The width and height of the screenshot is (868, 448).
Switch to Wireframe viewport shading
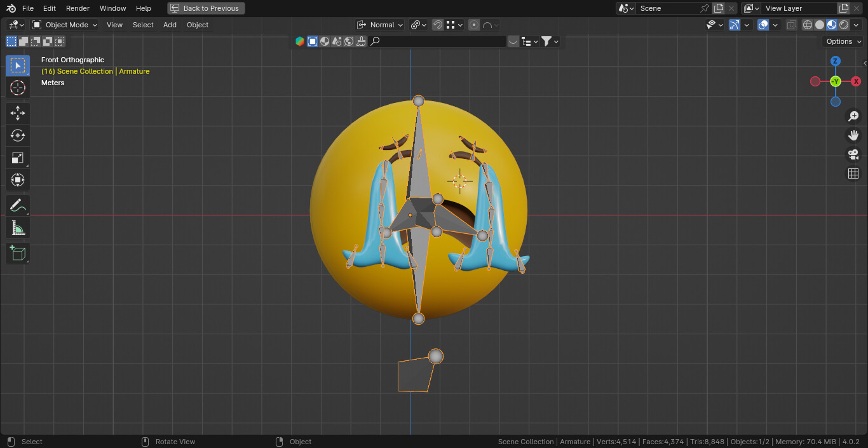808,25
